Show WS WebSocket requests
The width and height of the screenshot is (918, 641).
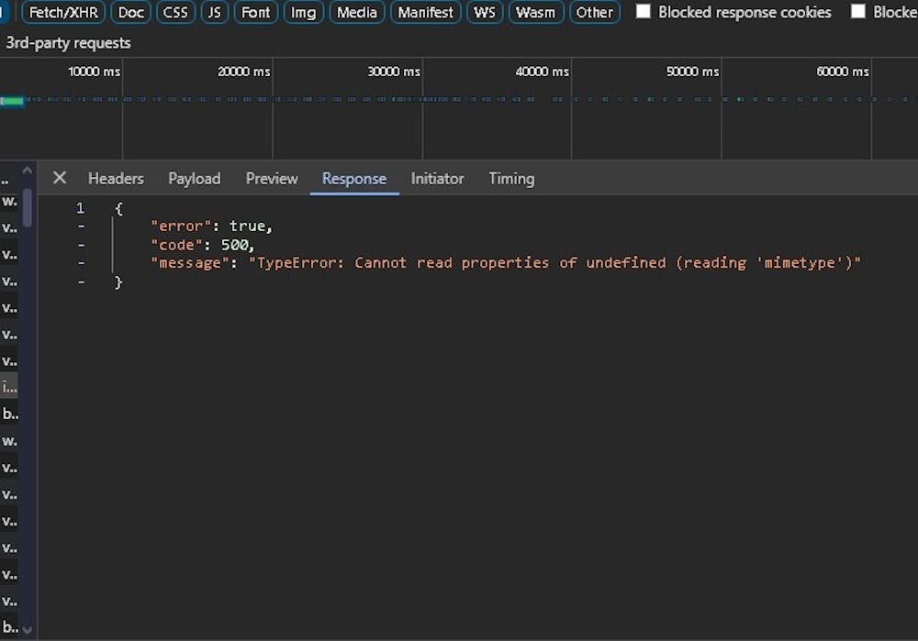point(484,12)
